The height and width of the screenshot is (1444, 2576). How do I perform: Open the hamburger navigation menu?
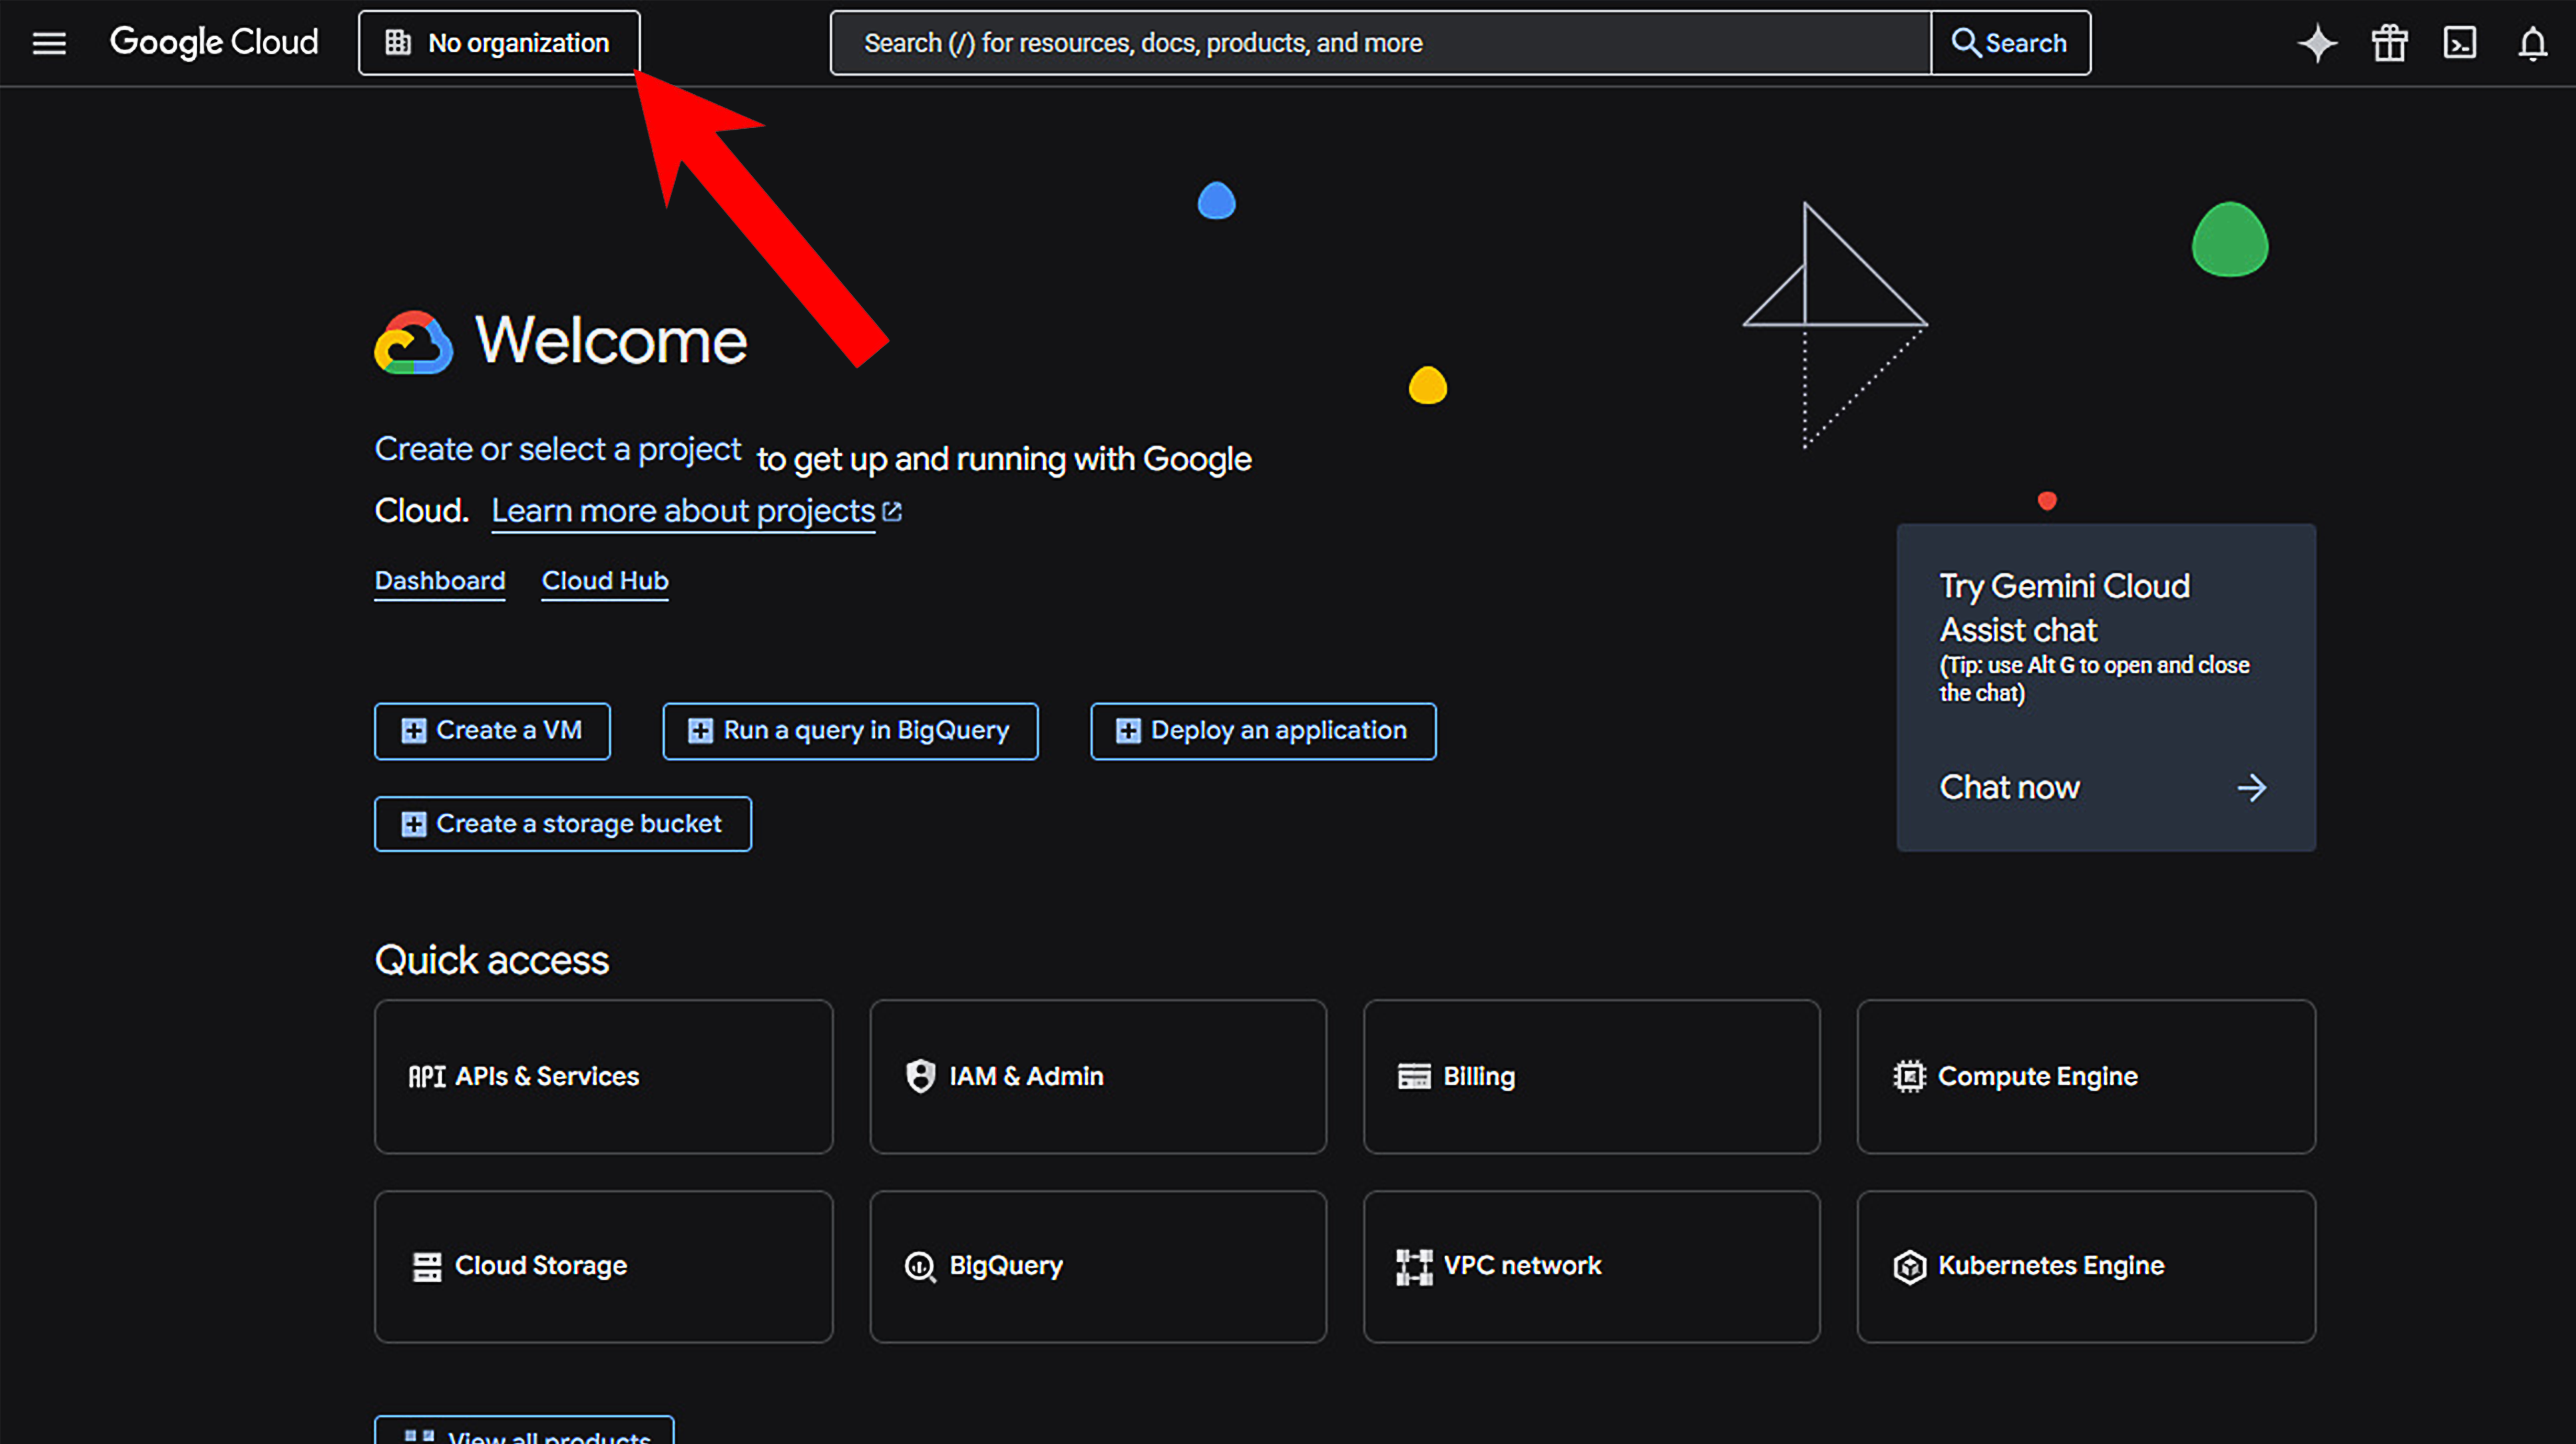click(x=49, y=43)
